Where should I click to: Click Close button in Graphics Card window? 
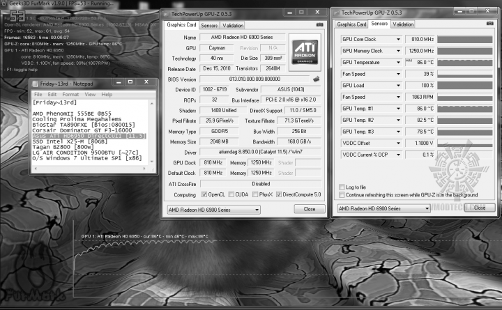tap(310, 209)
